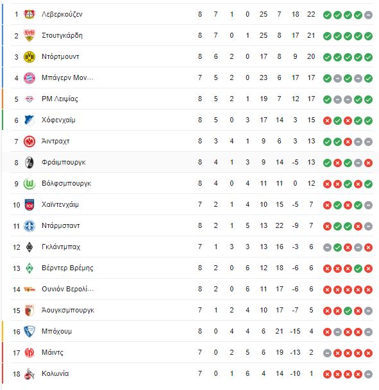This screenshot has width=379, height=390.
Task: Select the Dortmund BVB yellow logo
Action: (x=29, y=57)
